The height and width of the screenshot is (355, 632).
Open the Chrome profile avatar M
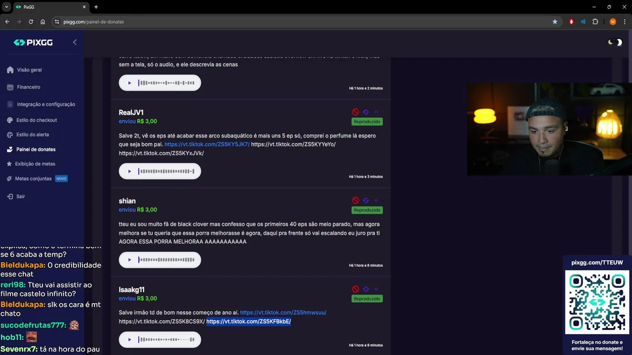613,22
